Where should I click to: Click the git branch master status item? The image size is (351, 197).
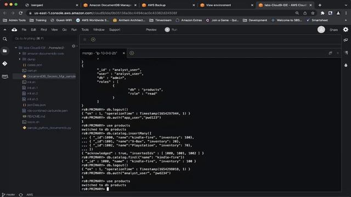pyautogui.click(x=9, y=195)
